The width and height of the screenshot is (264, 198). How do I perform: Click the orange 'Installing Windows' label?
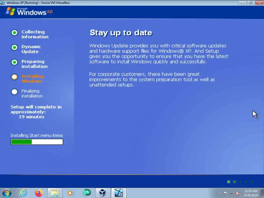[32, 79]
